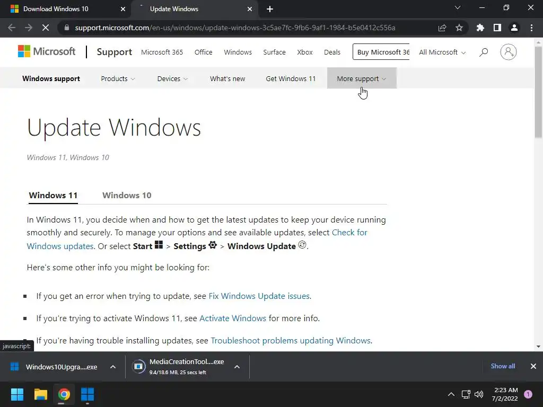Click the page vertical scrollbar thumb
Screen dimensions: 543x407
[x=538, y=92]
